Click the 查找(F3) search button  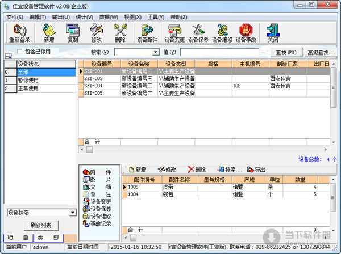click(286, 53)
